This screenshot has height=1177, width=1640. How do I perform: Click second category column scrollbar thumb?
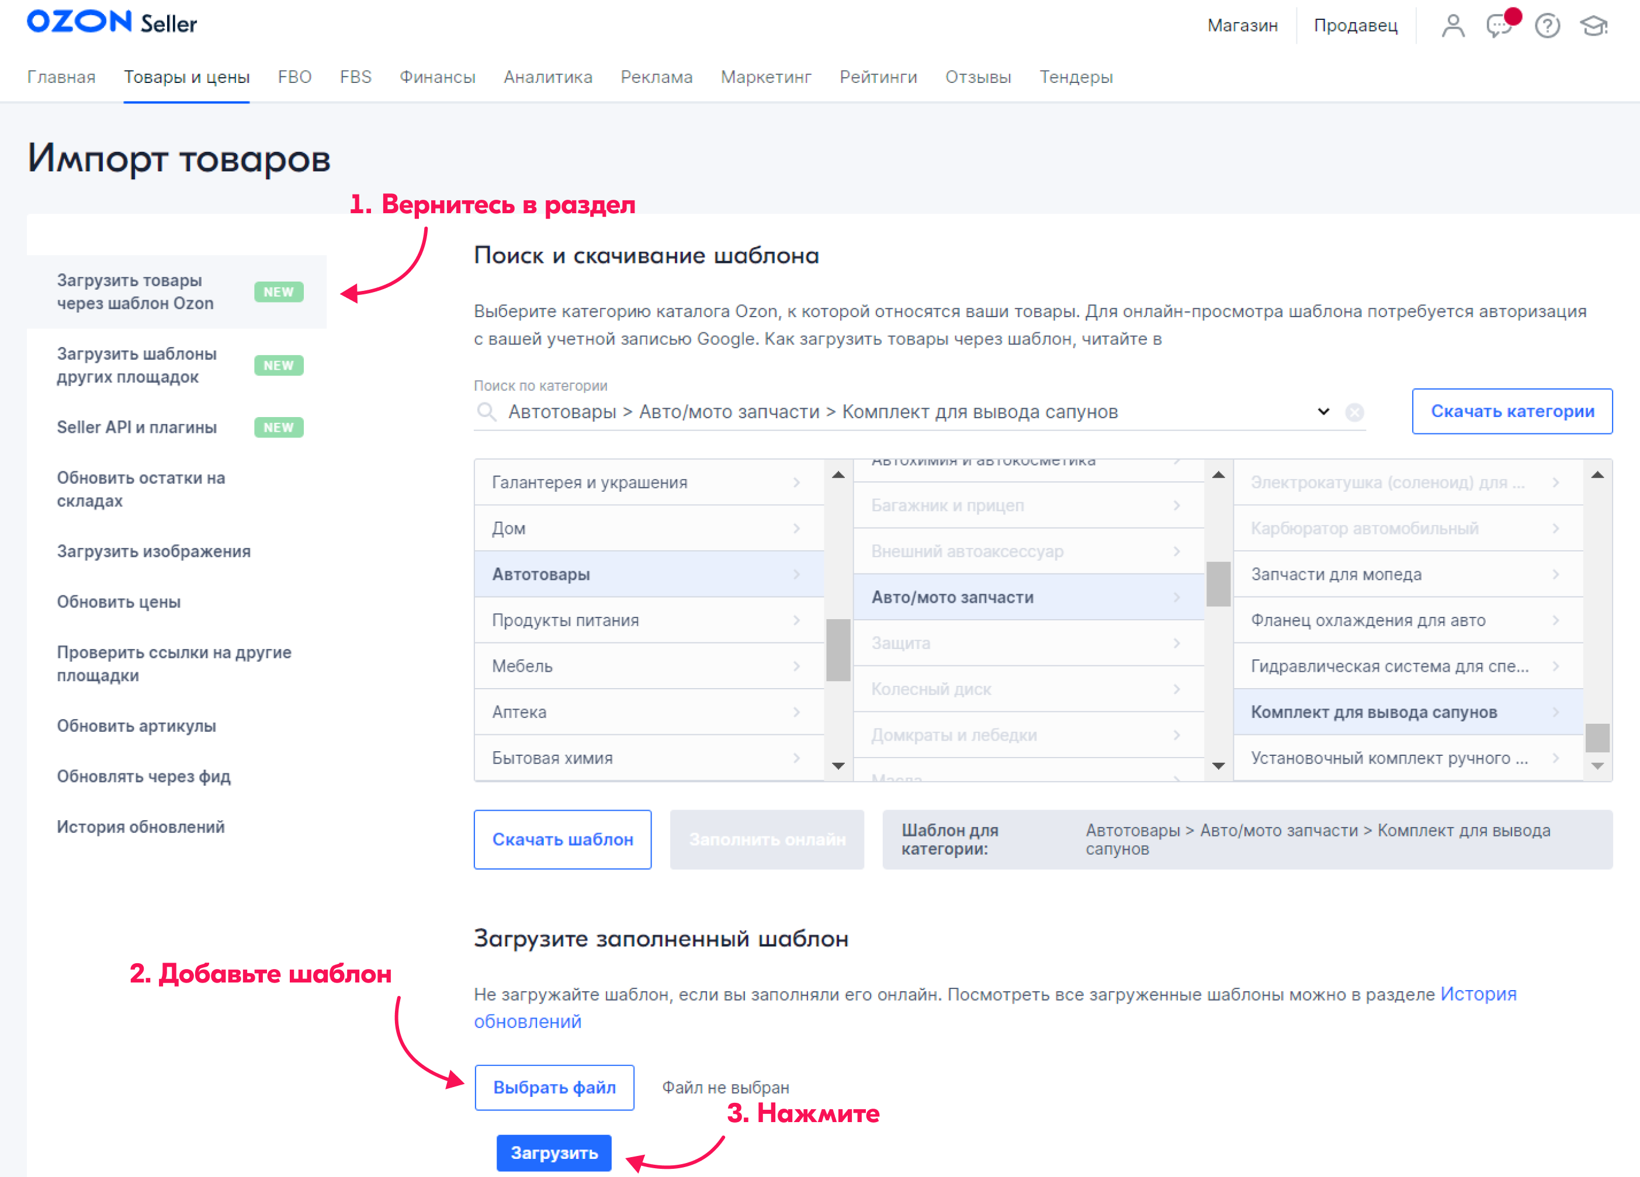pos(1218,584)
